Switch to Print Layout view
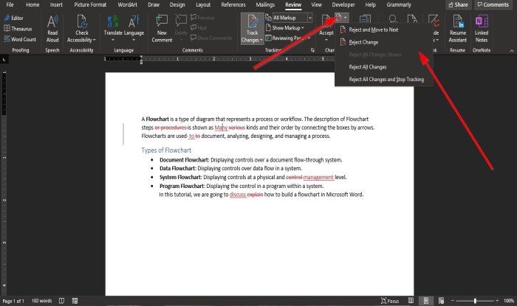This screenshot has width=517, height=306. tap(426, 301)
